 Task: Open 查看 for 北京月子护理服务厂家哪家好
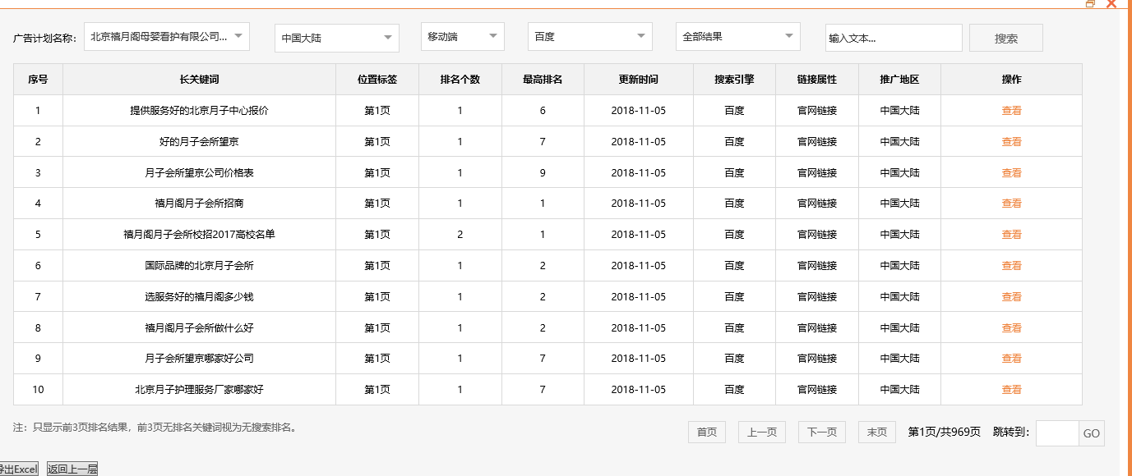[1011, 389]
